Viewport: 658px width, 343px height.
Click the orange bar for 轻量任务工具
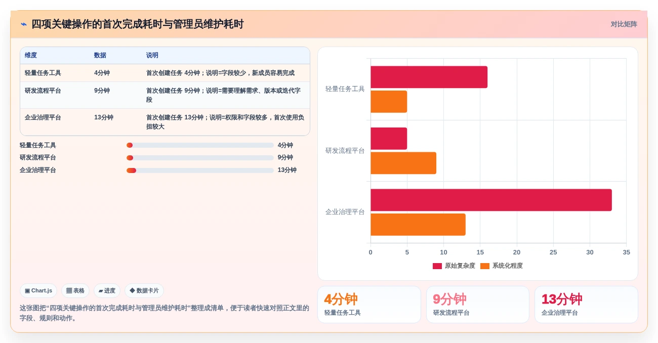[x=389, y=102]
